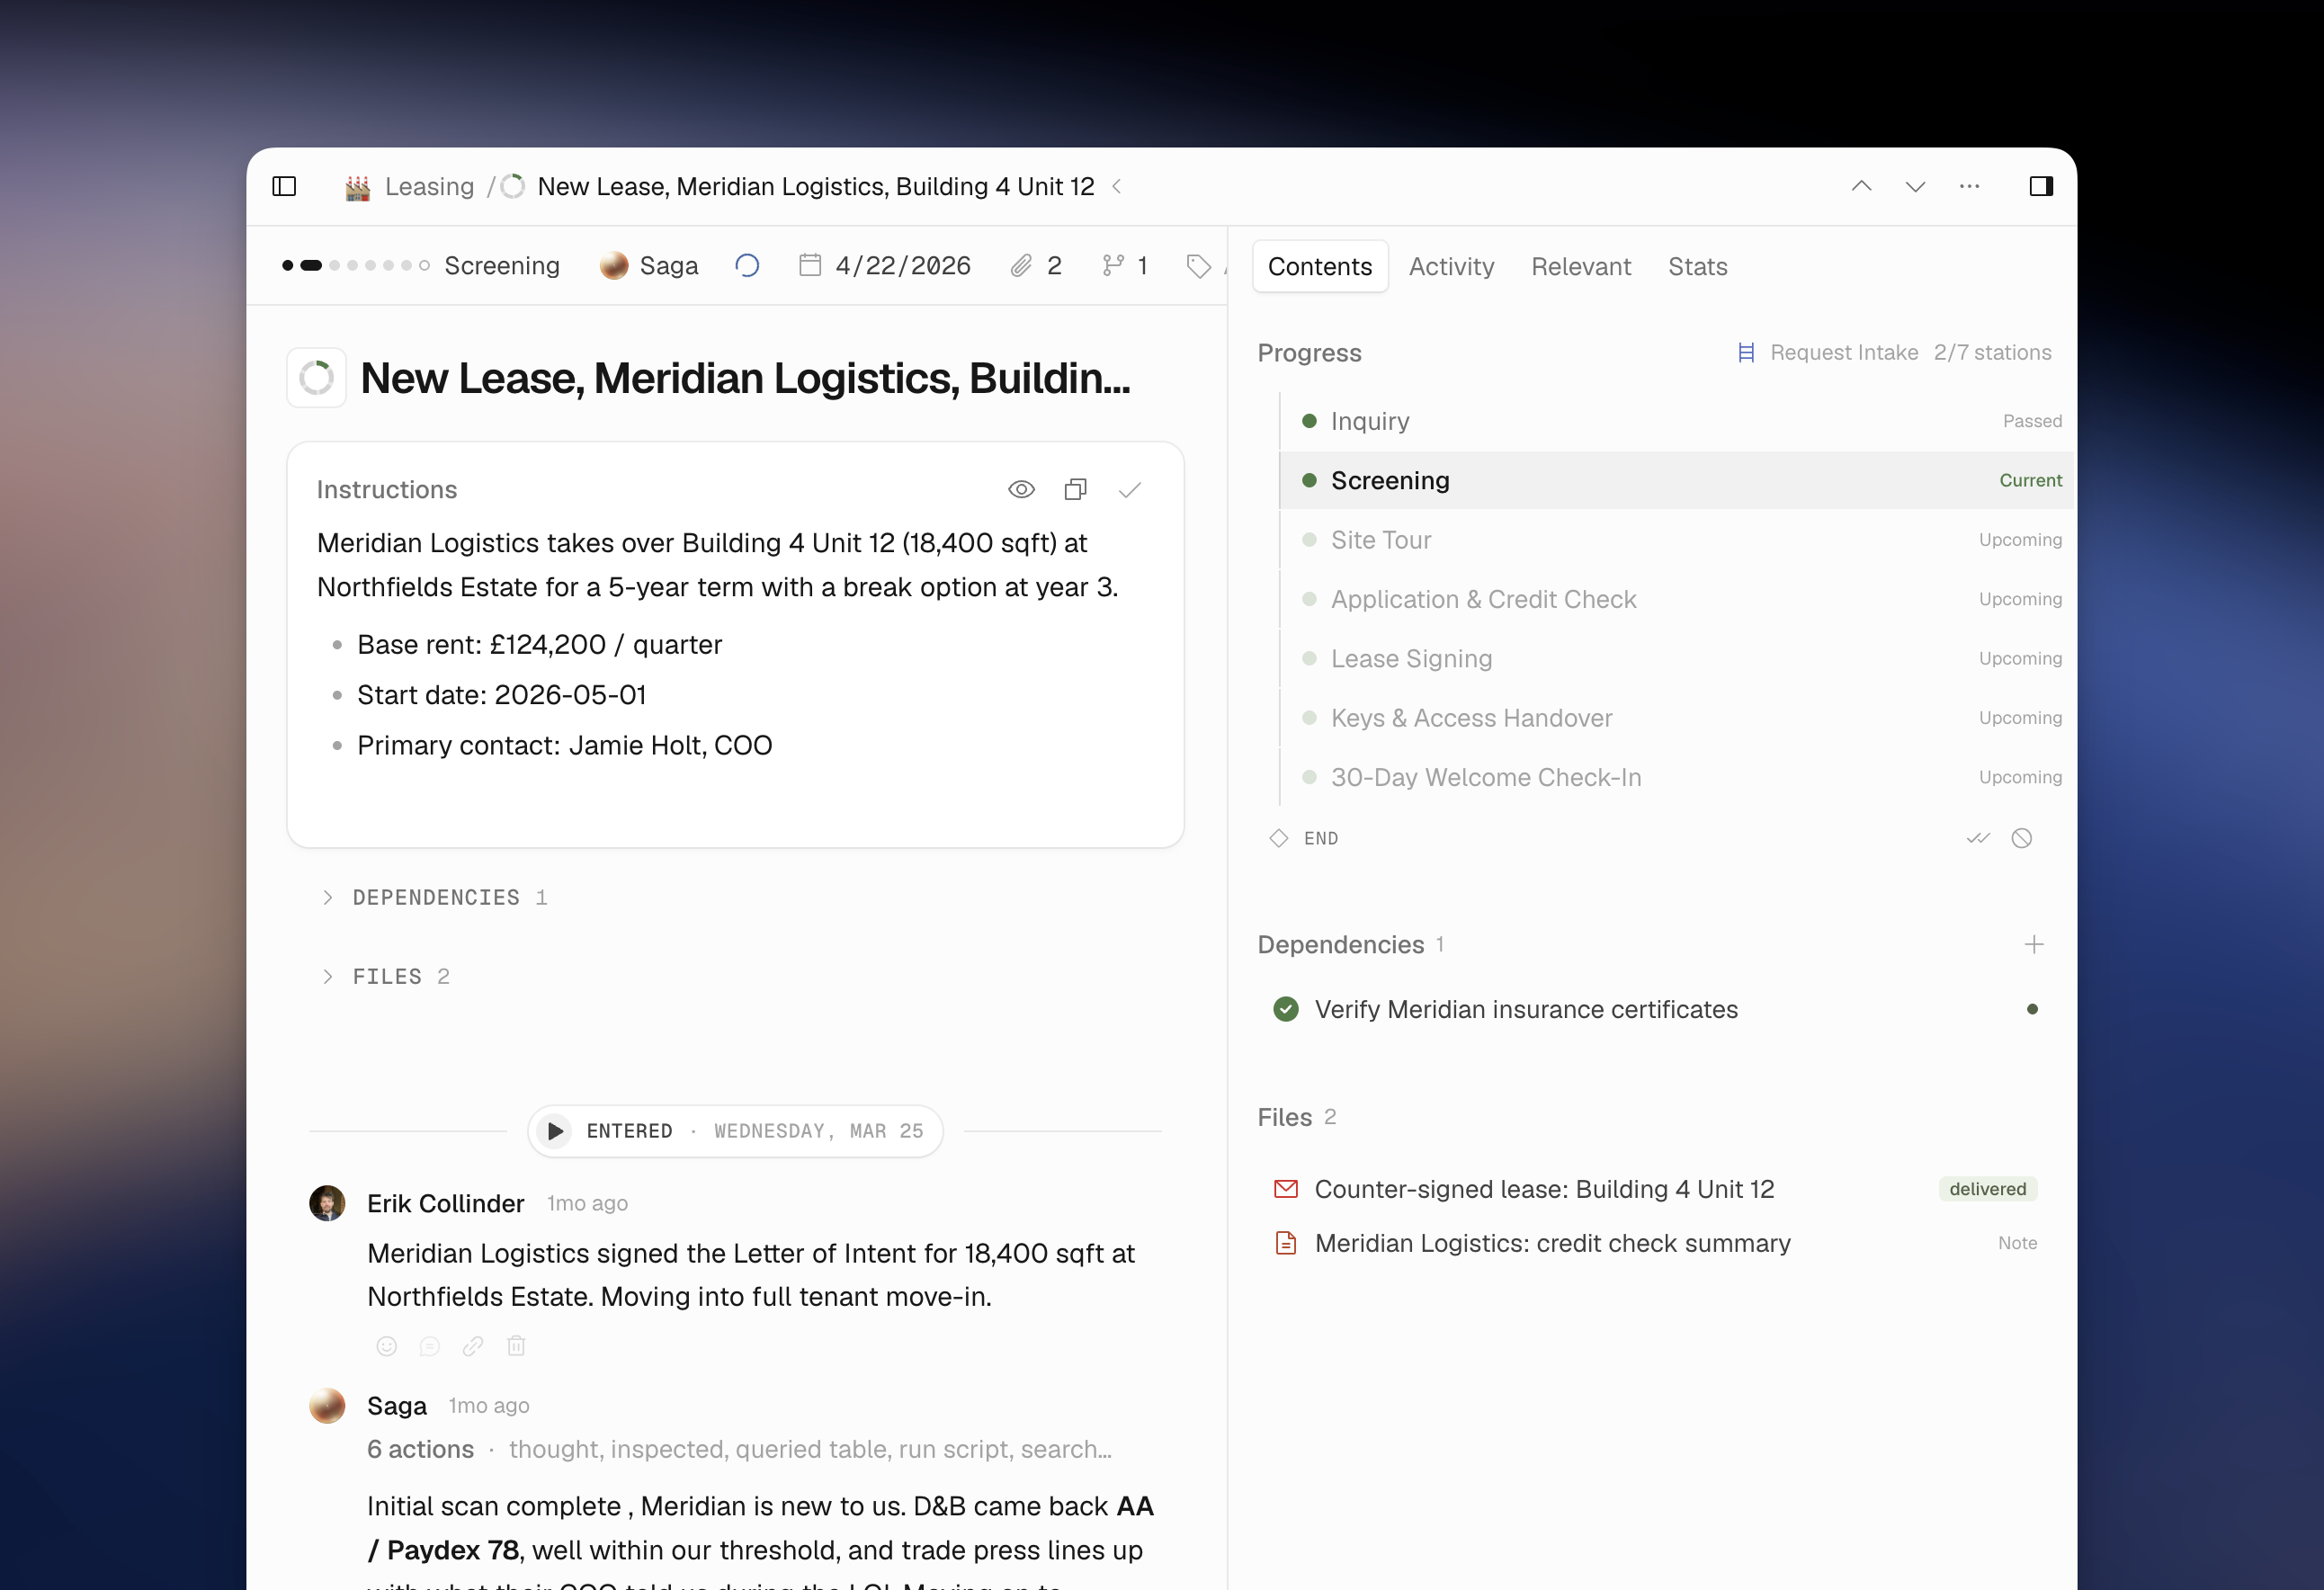This screenshot has width=2324, height=1590.
Task: Select the Inquiry station
Action: pyautogui.click(x=1677, y=421)
